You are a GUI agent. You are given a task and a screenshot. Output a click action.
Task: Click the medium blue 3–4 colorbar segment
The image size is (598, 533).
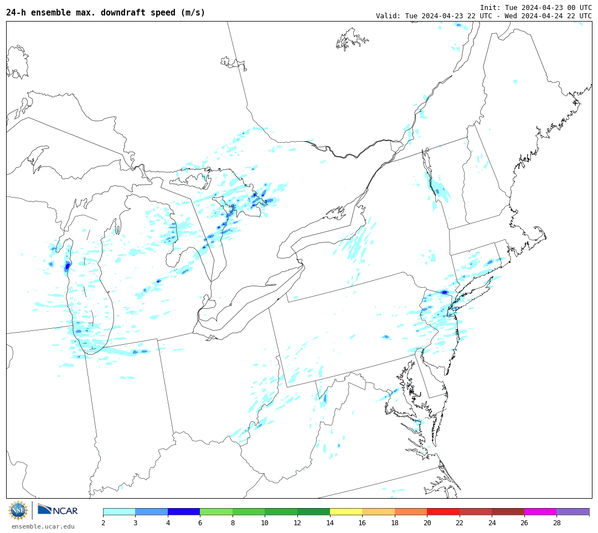[x=151, y=511]
